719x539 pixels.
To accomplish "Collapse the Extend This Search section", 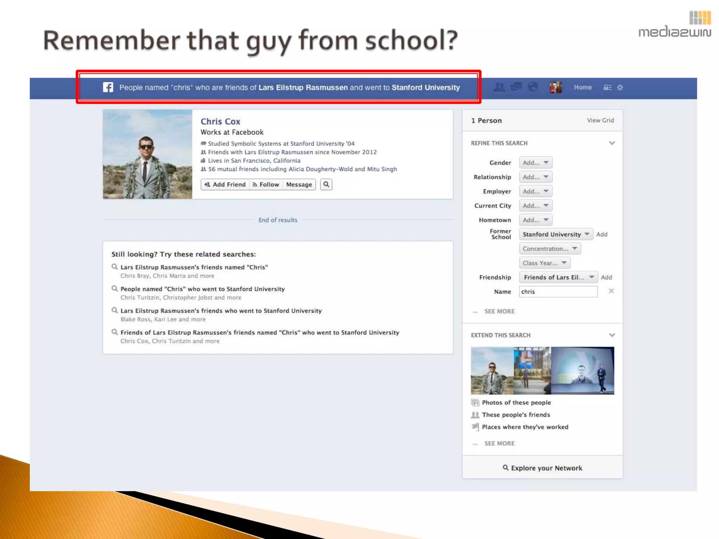I will (x=612, y=335).
